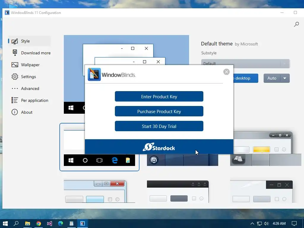This screenshot has width=304, height=228.
Task: Show hidden system tray icons
Action: pos(252,224)
